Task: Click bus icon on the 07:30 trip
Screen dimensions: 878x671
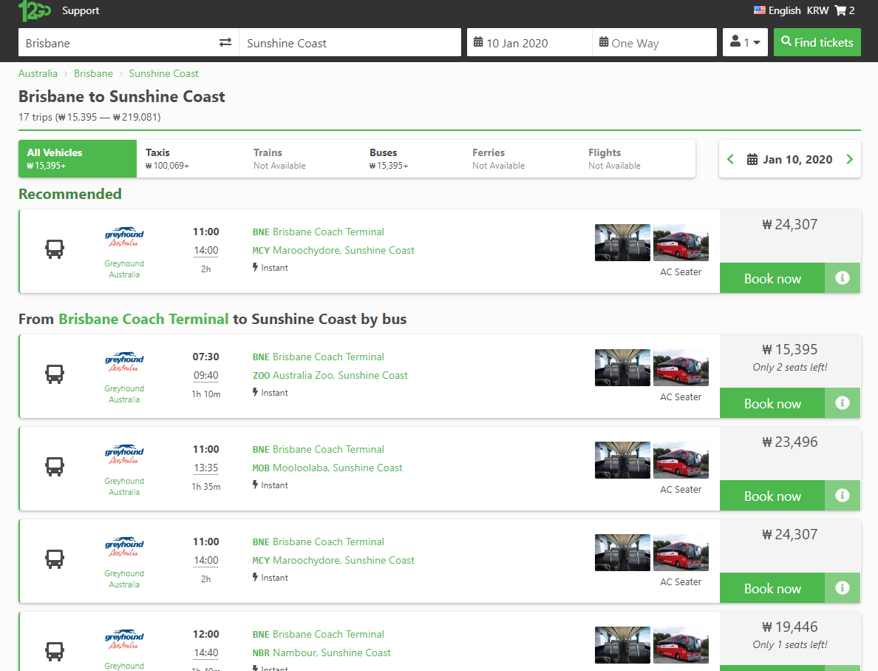Action: [x=55, y=374]
